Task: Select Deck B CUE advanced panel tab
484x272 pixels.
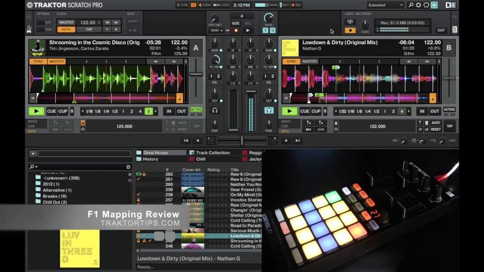Action: coord(284,127)
